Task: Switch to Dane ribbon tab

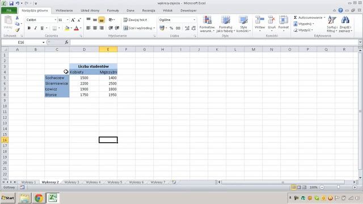Action: point(130,10)
